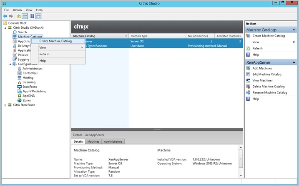Click the Delete Machine Catalog icon
Image resolution: width=299 pixels, height=186 pixels.
click(x=248, y=87)
